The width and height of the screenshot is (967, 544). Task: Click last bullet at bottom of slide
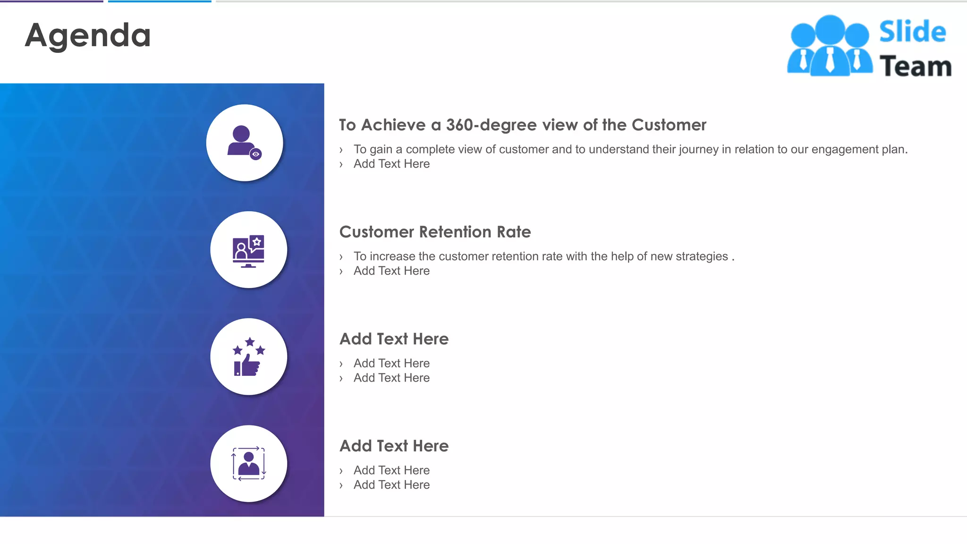[x=391, y=485]
